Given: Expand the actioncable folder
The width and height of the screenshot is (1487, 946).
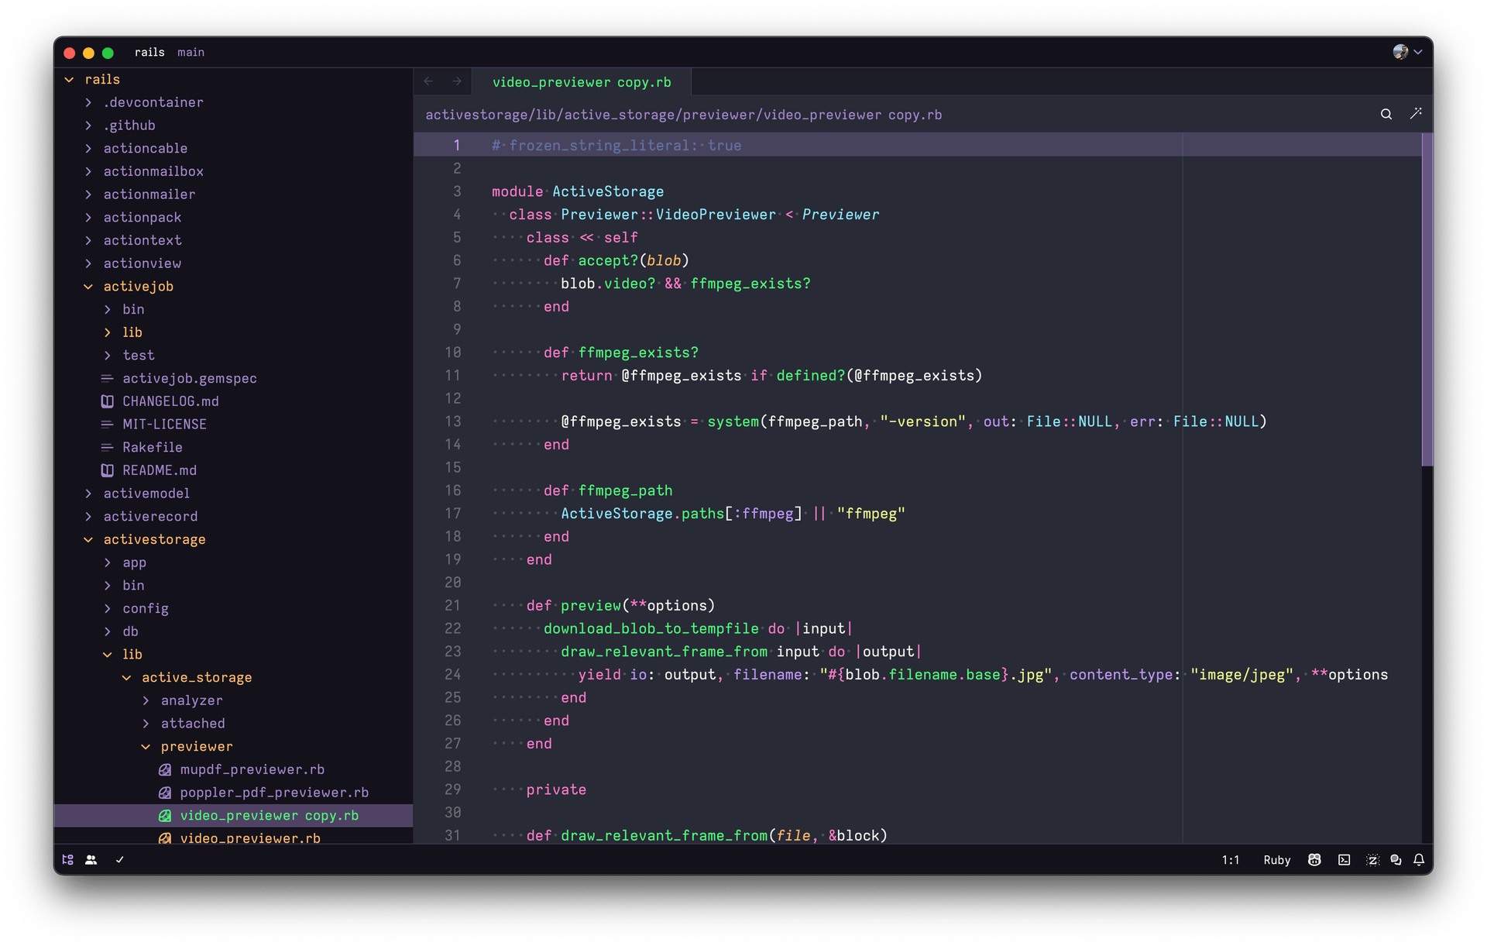Looking at the screenshot, I should [x=145, y=148].
